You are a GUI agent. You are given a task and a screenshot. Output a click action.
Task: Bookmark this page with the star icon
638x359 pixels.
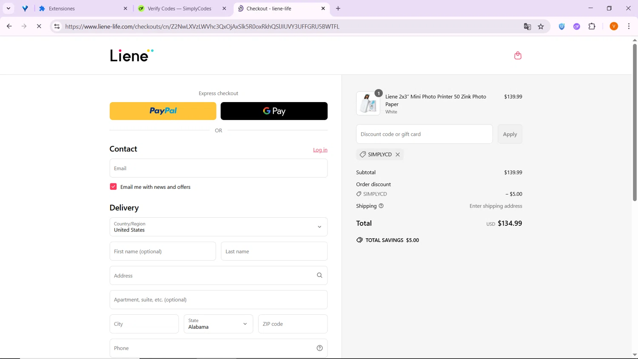541,26
